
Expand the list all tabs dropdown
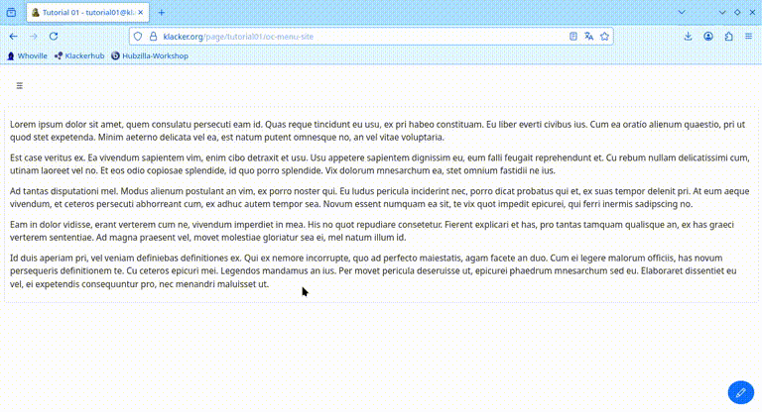[x=698, y=12]
